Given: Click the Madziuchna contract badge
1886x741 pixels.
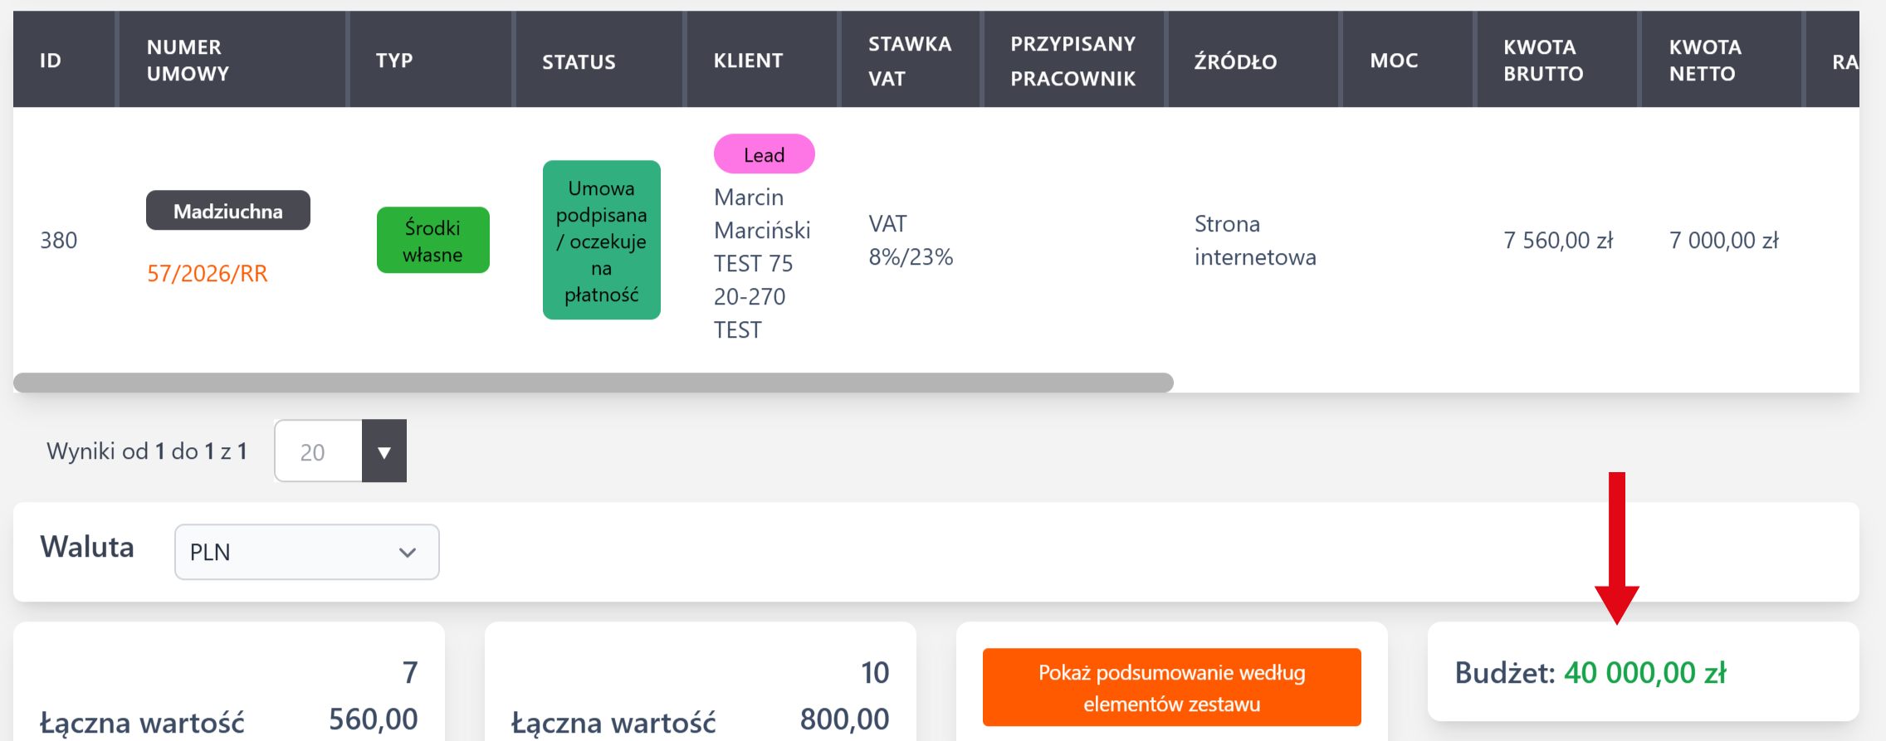Looking at the screenshot, I should click(x=228, y=211).
